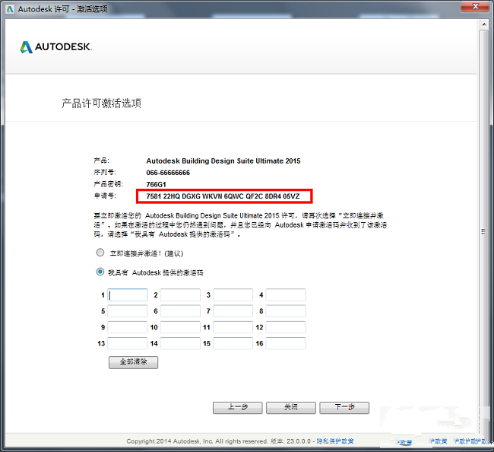This screenshot has width=494, height=452.
Task: Click activation code field 10
Action: tap(180, 327)
